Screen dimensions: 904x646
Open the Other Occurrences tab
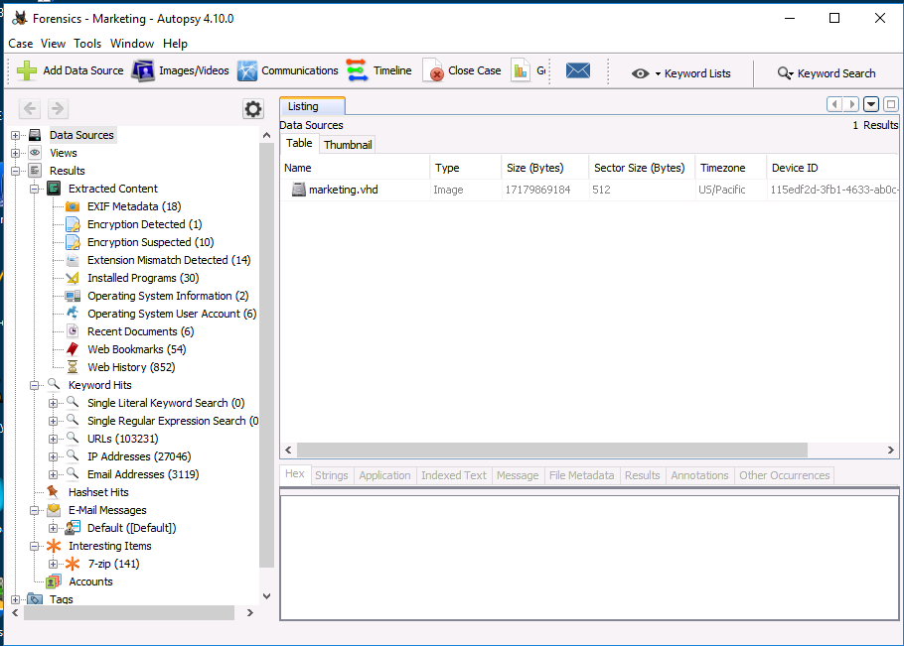coord(785,475)
